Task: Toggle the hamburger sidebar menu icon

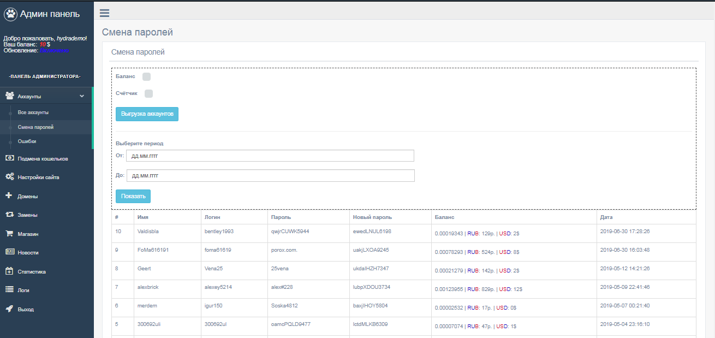Action: tap(105, 13)
